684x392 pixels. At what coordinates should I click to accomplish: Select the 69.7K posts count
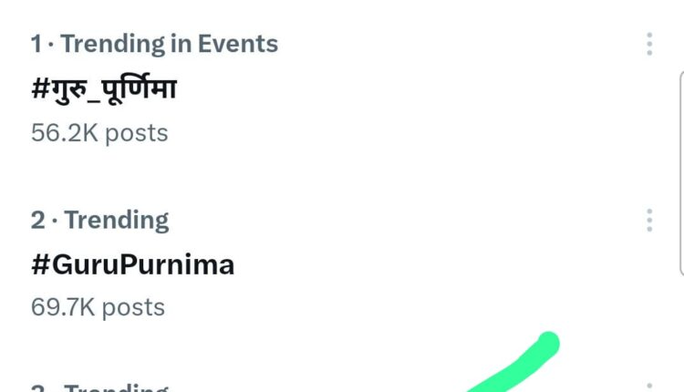click(98, 306)
